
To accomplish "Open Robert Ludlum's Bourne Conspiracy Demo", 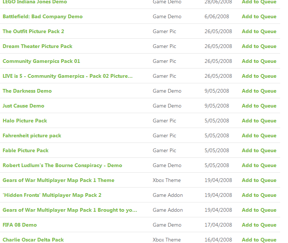I will 62,165.
